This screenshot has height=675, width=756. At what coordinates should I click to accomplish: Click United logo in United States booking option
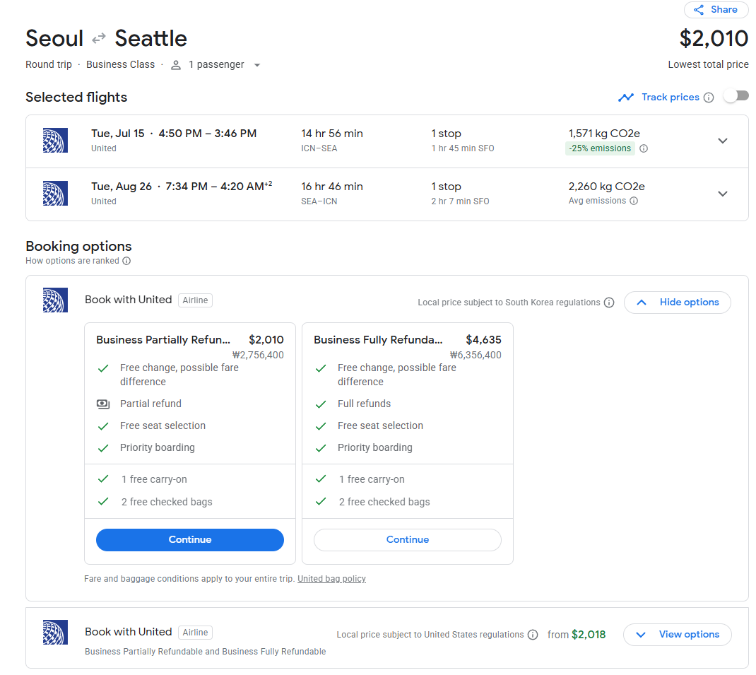(55, 632)
